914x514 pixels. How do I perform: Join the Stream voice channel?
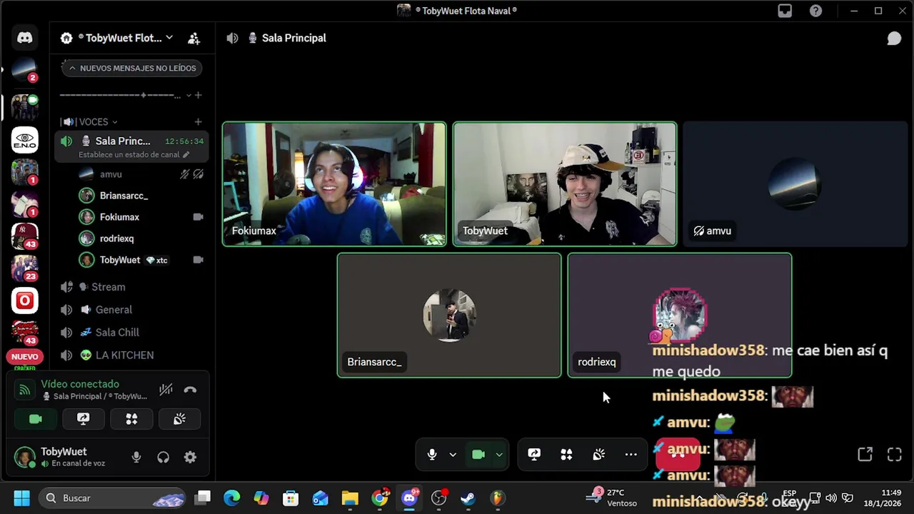pos(131,287)
